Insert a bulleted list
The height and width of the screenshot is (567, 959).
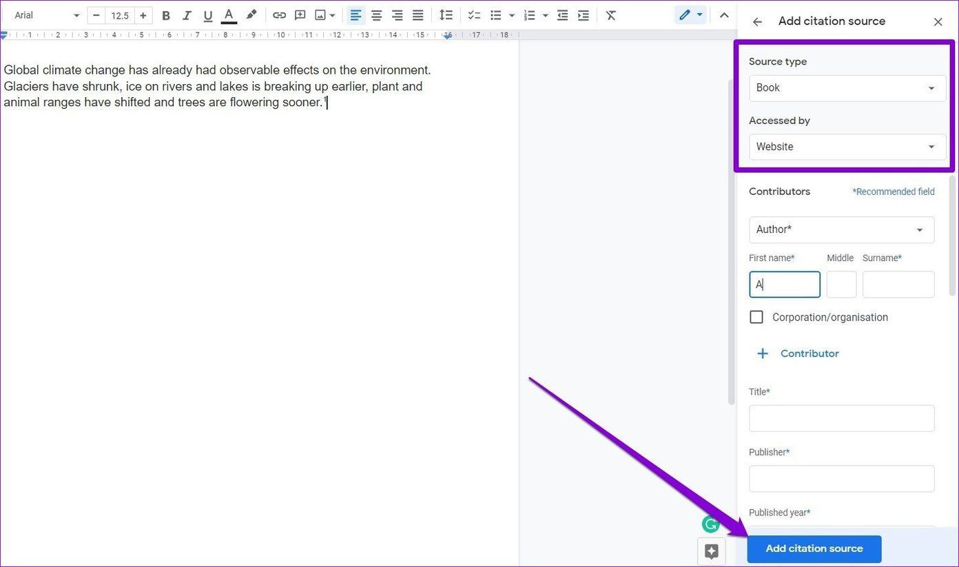(x=495, y=15)
